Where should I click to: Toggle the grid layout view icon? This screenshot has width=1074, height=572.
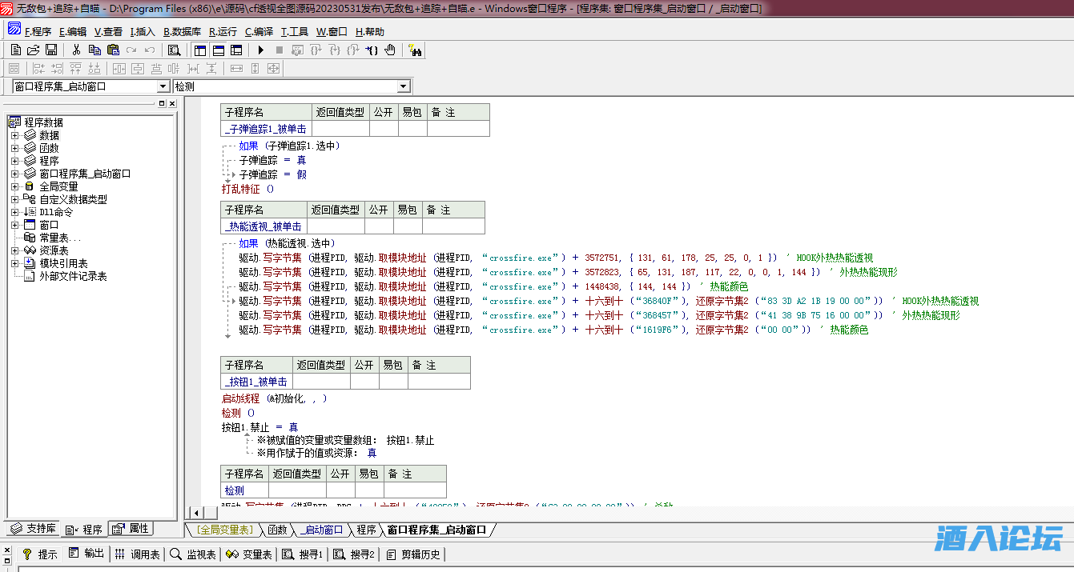click(236, 50)
